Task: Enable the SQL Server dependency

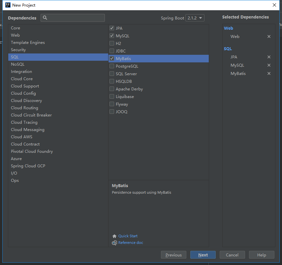Action: 112,74
